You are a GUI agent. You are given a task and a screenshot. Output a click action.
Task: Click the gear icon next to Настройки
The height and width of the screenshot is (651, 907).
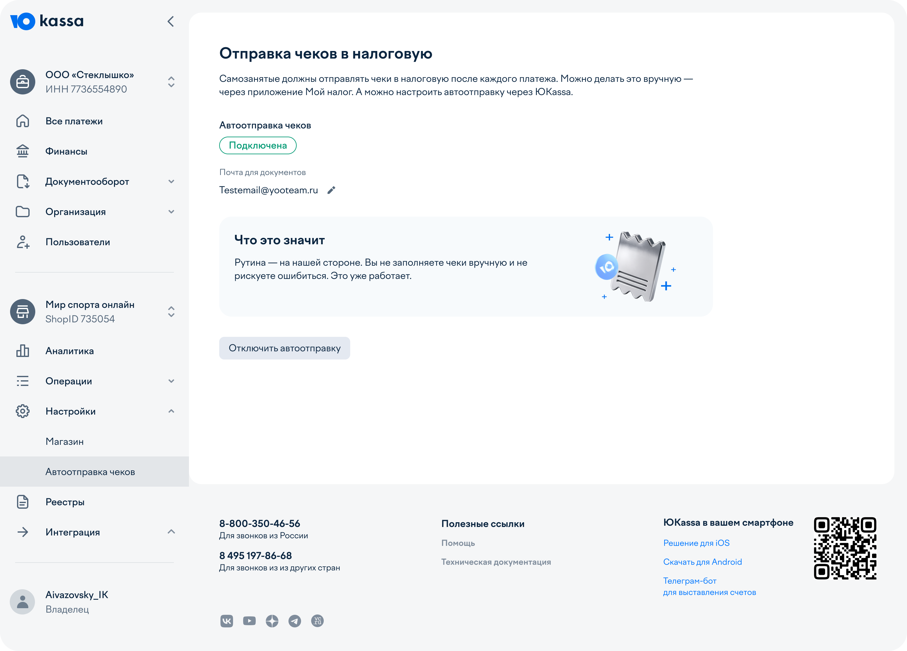(x=22, y=411)
